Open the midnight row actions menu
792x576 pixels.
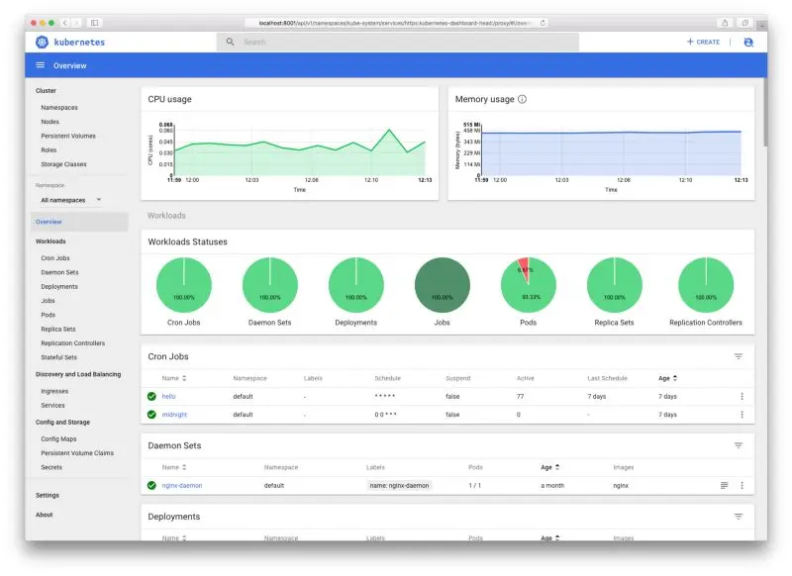(742, 415)
